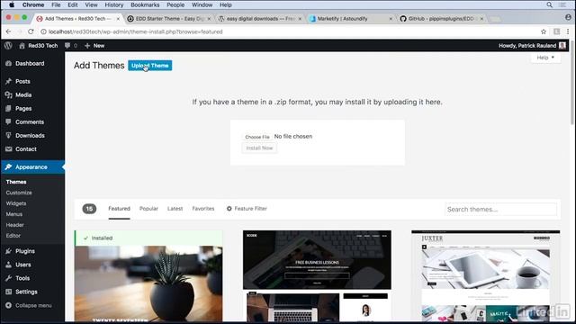Focus the Search themes field
Screen dimensions: 576x324
pos(500,210)
